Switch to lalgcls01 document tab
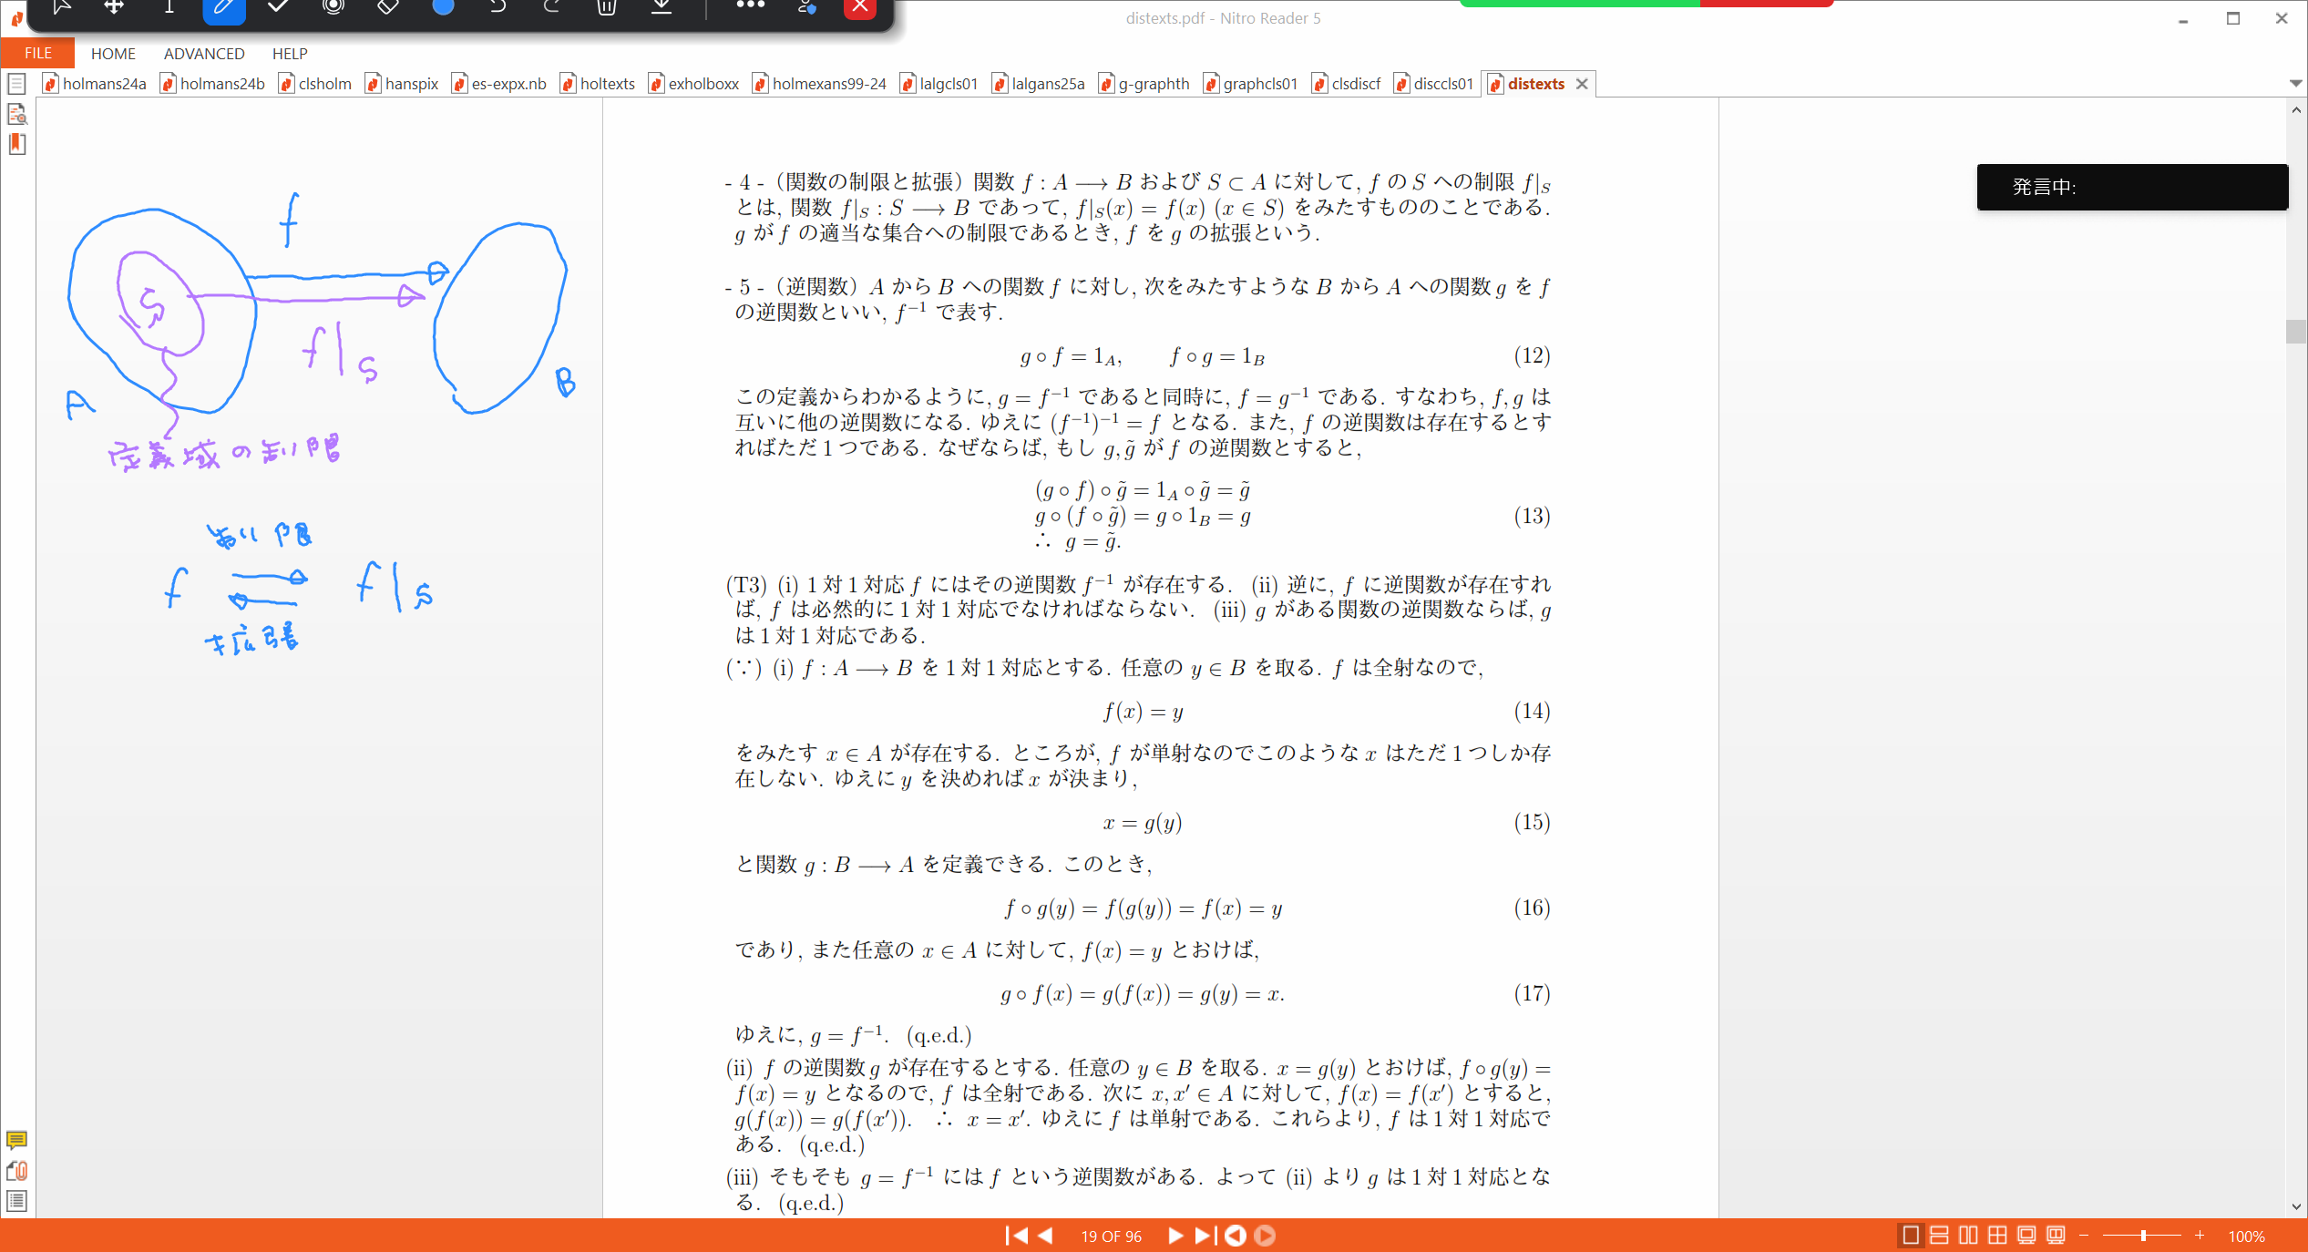2308x1252 pixels. click(x=939, y=84)
